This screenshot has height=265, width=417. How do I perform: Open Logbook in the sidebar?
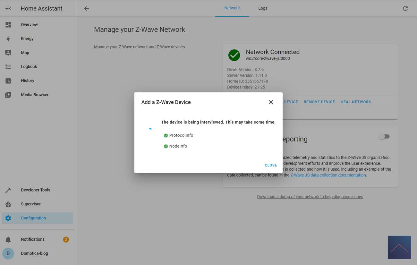[37, 67]
